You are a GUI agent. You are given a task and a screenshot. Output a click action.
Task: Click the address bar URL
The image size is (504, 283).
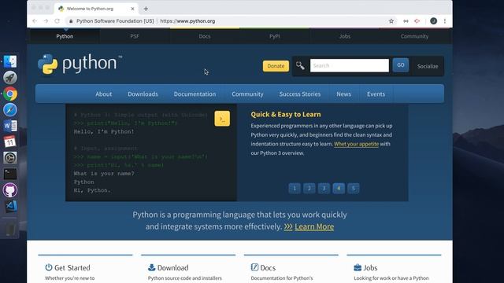click(187, 21)
